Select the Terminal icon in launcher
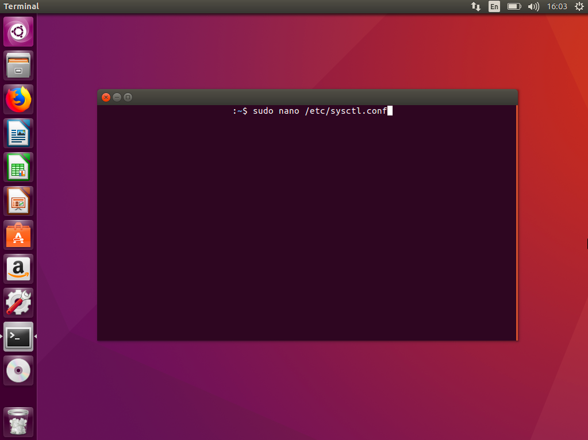The height and width of the screenshot is (440, 588). 18,337
